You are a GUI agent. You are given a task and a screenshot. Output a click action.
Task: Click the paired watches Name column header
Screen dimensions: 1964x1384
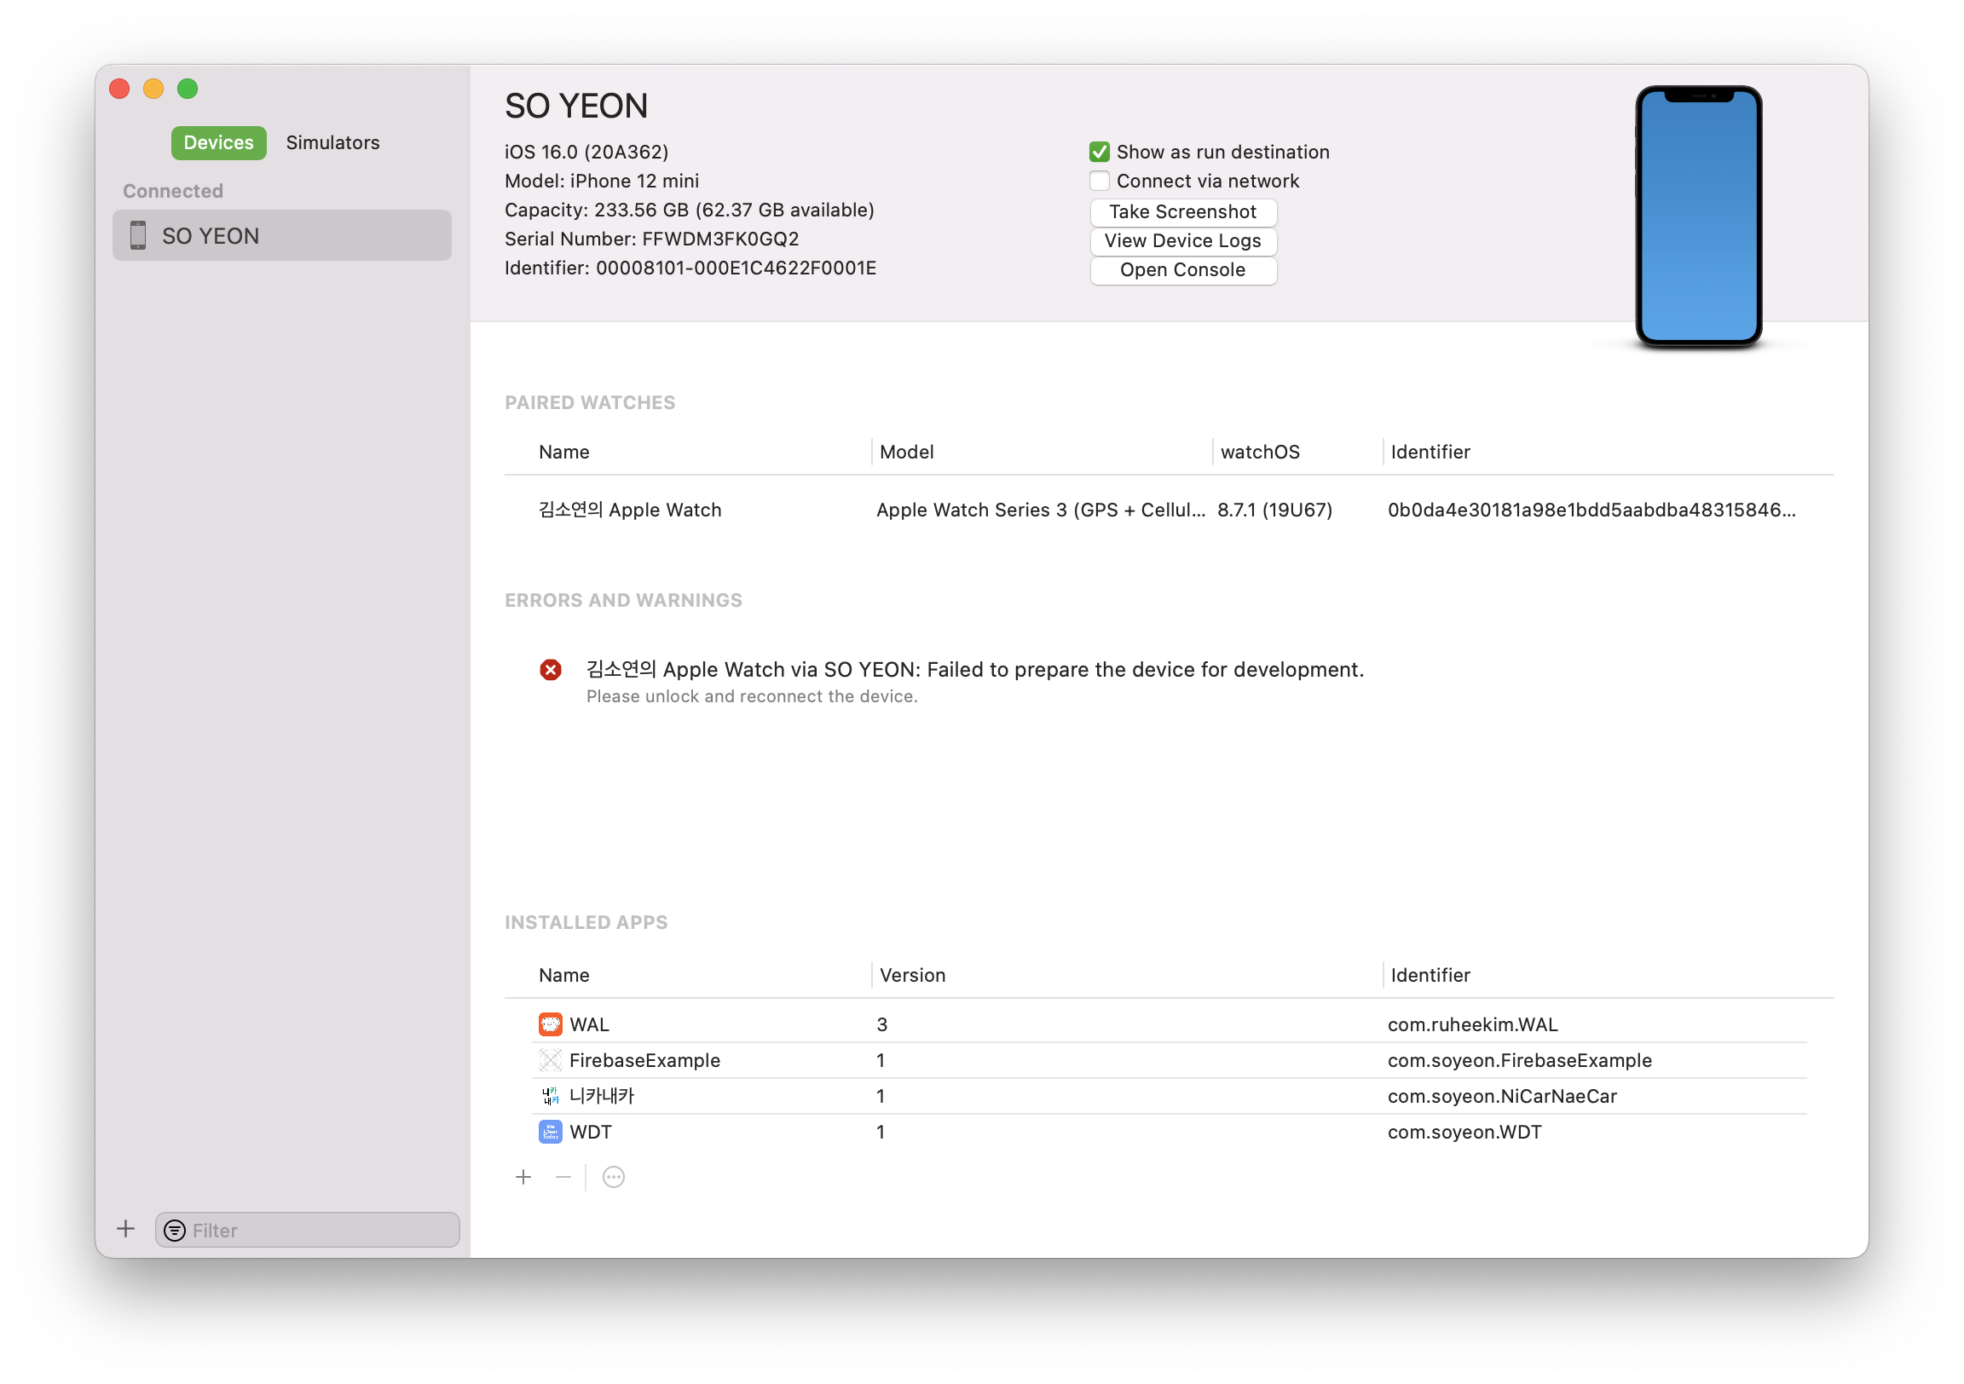coord(563,452)
